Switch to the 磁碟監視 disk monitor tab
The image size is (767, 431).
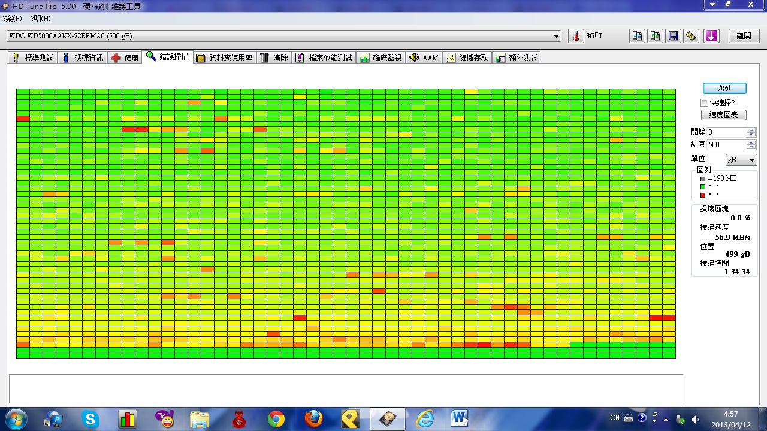[381, 58]
